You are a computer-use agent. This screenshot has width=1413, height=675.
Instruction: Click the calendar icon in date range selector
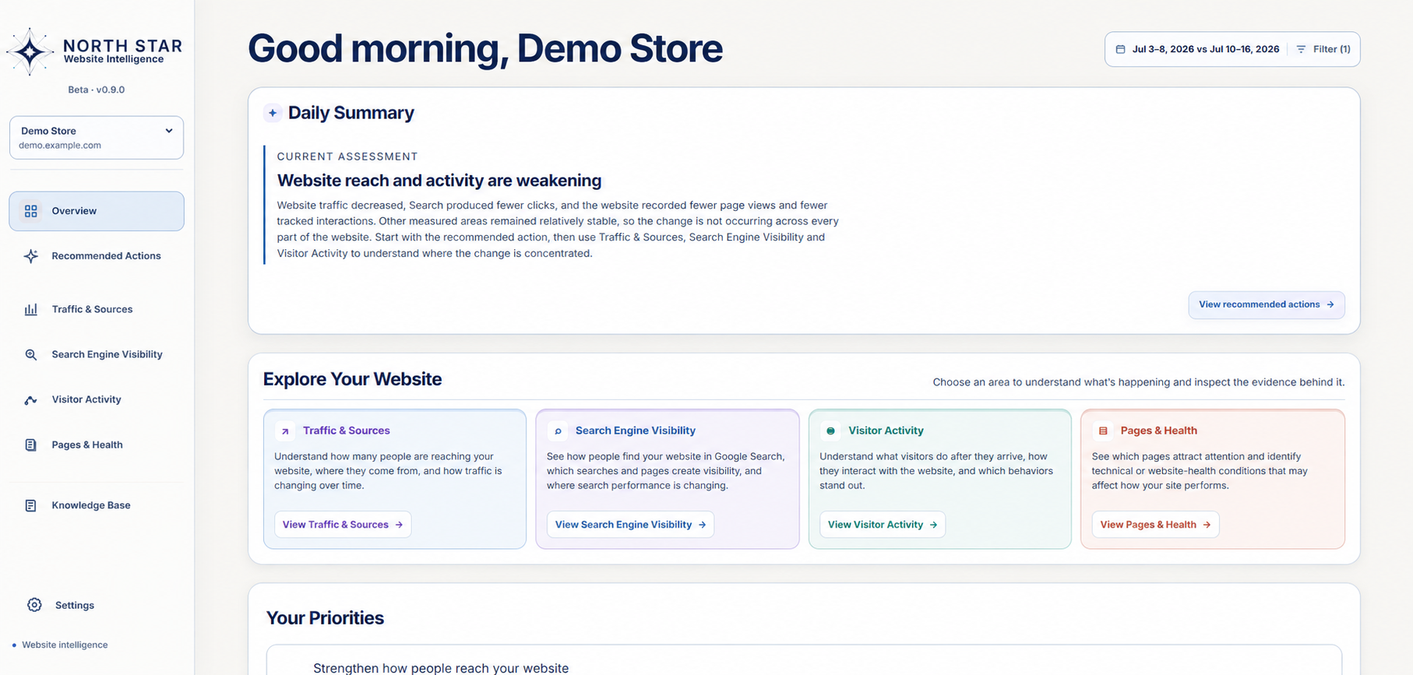[1120, 49]
